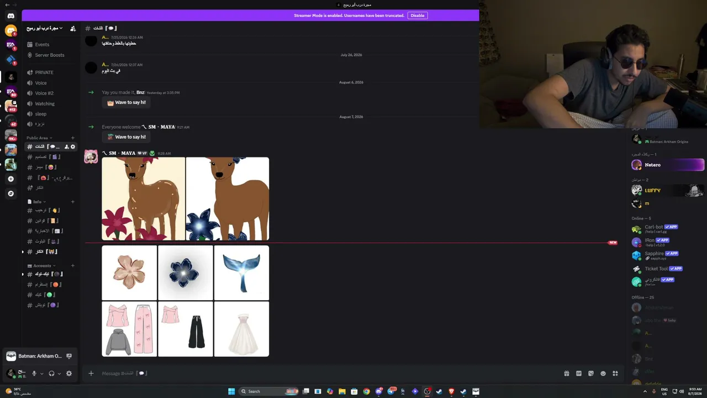Open the sticker picker
The height and width of the screenshot is (398, 707).
(591, 374)
